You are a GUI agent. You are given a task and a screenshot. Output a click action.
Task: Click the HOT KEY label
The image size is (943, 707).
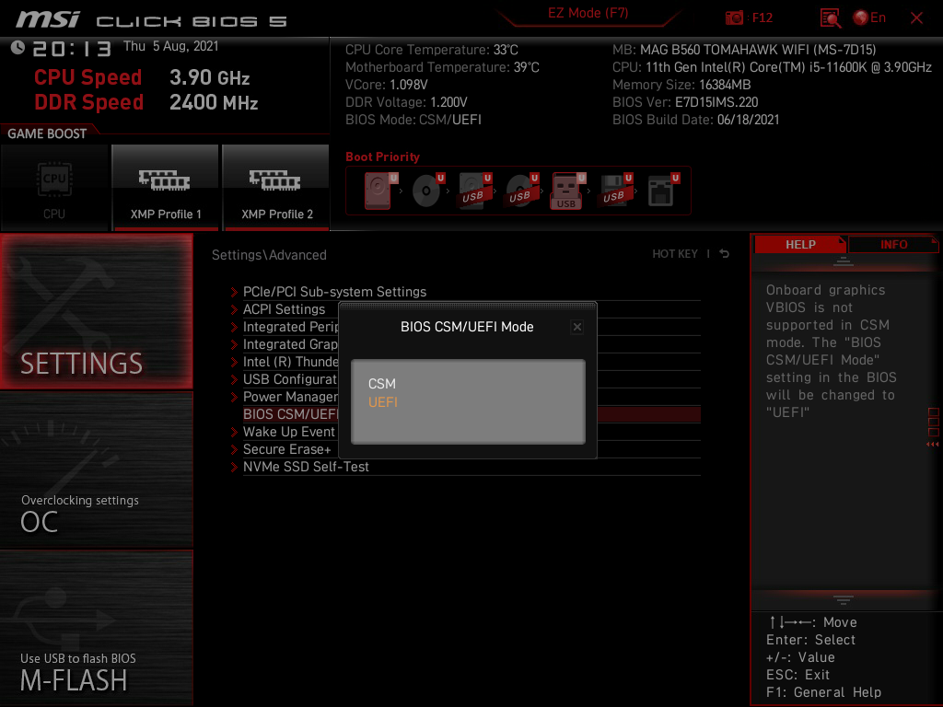pos(675,254)
